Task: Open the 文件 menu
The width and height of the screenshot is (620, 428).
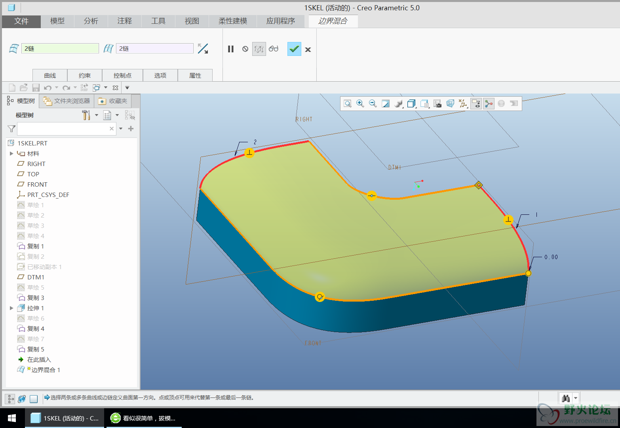Action: [x=21, y=21]
